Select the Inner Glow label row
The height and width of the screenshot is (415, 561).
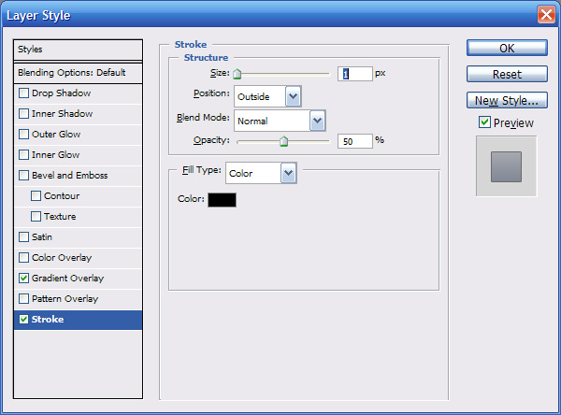(78, 155)
